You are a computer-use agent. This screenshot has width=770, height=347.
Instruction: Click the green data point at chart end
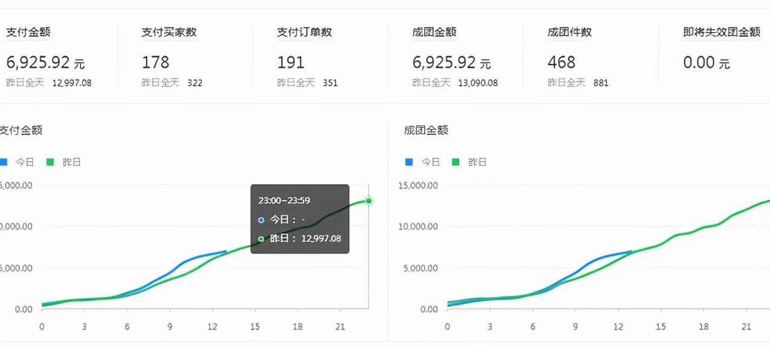[x=369, y=201]
